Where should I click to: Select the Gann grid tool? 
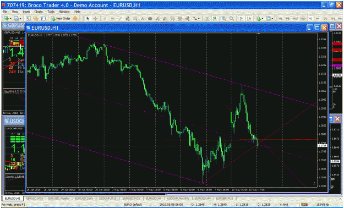(x=179, y=19)
